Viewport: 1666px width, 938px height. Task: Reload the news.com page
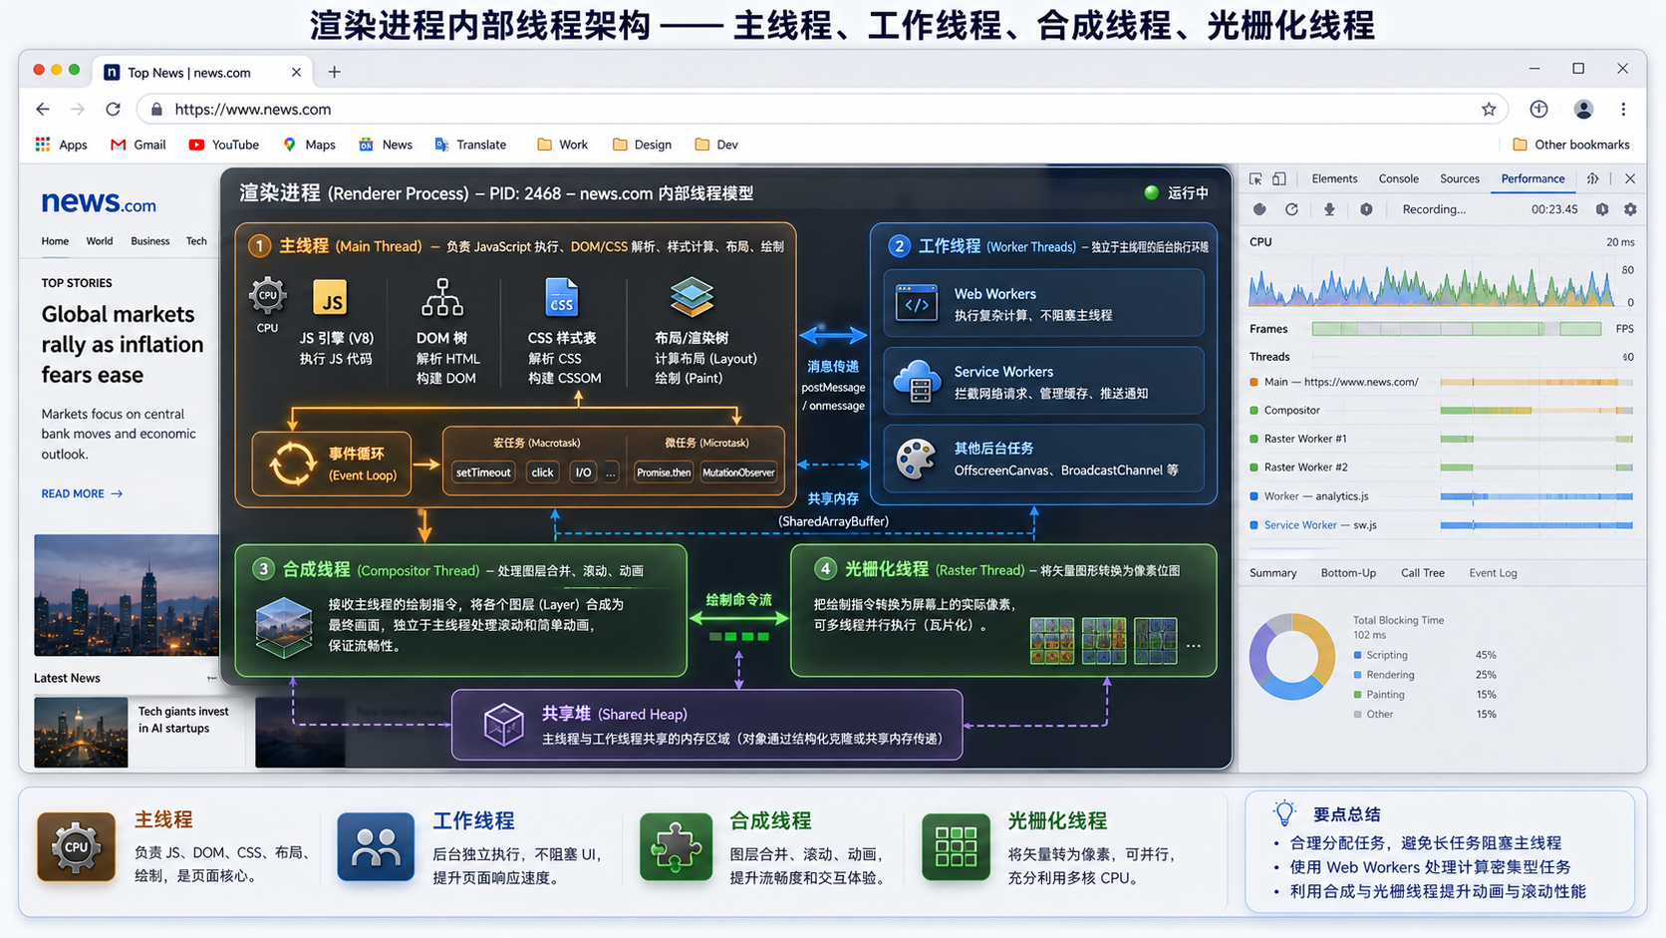113,109
